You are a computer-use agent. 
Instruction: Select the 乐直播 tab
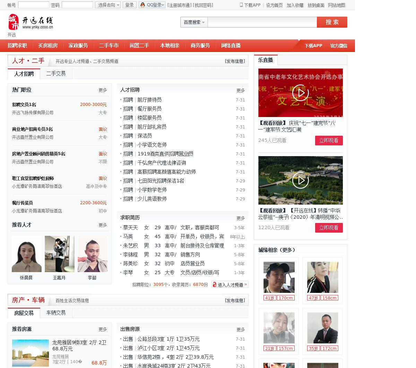tap(266, 60)
